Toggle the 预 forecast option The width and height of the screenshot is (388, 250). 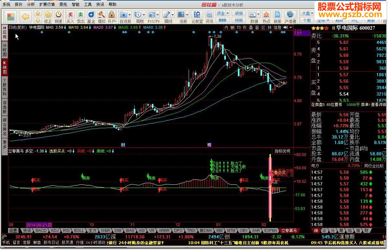(270, 27)
